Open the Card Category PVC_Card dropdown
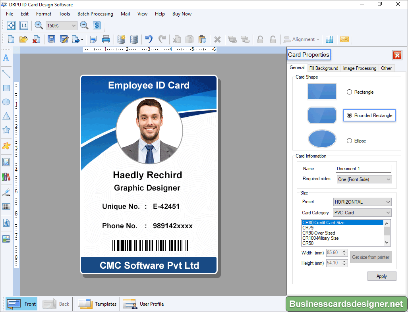 click(x=362, y=213)
